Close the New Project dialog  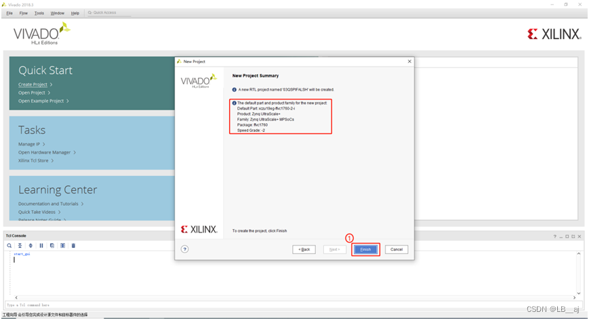point(409,61)
